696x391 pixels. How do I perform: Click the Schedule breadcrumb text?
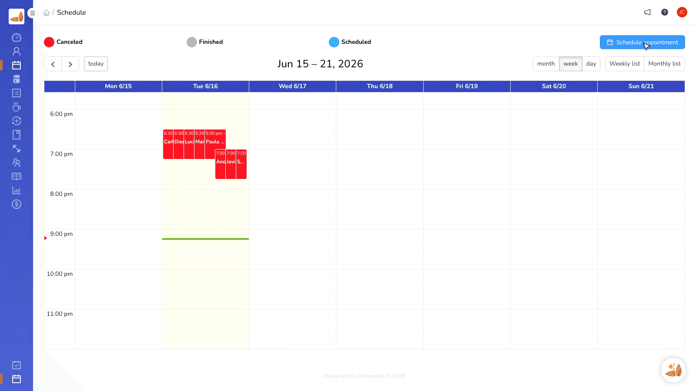click(x=71, y=13)
